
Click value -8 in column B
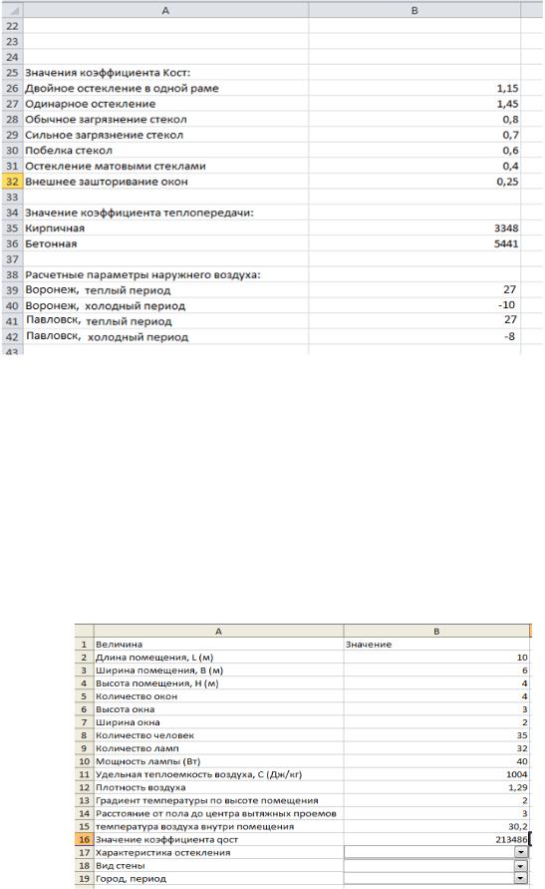509,336
